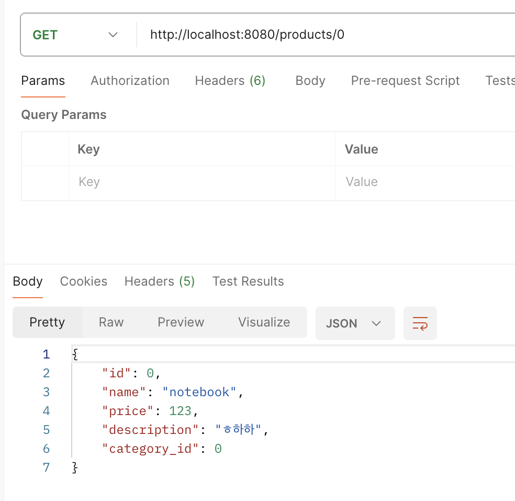Screen dimensions: 515x501
Task: Click the query param Key field
Action: (x=201, y=182)
